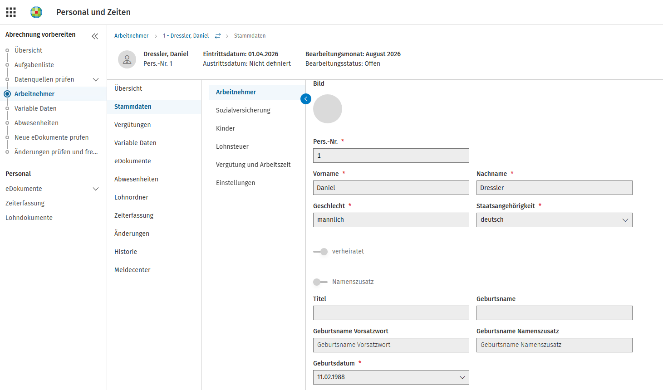The height and width of the screenshot is (390, 663).
Task: Open Änderungen prüfen und freigeben step
Action: tap(56, 152)
